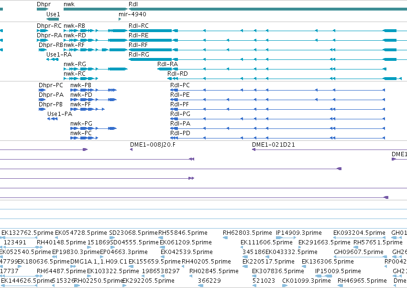Open the mir-4940 gene feature label

coord(132,14)
